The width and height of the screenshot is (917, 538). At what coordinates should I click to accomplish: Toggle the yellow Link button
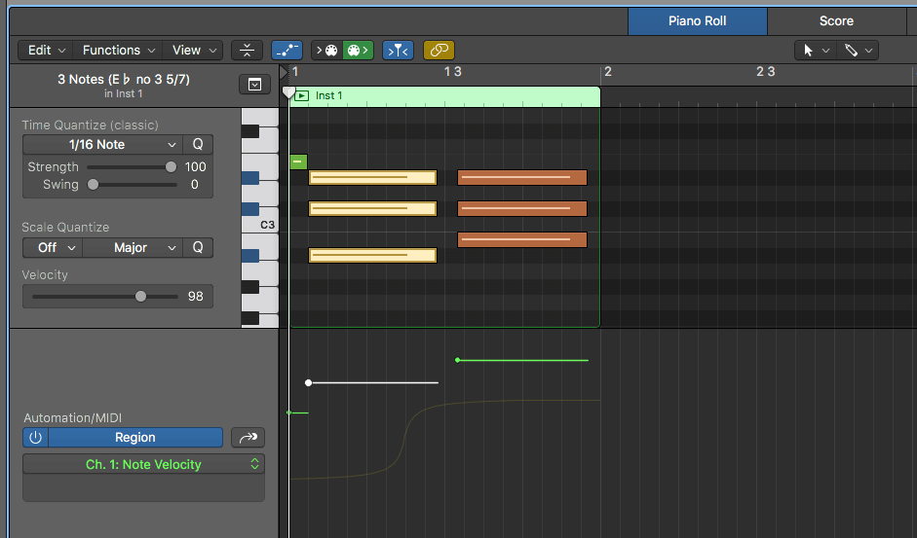point(439,51)
